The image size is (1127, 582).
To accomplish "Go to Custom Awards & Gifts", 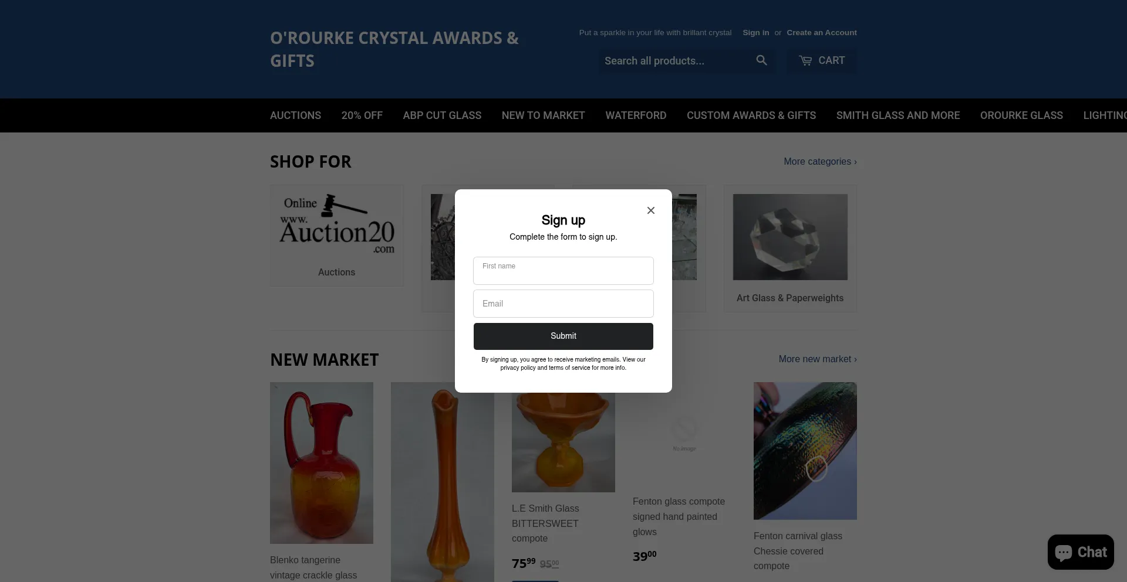I will coord(751,115).
